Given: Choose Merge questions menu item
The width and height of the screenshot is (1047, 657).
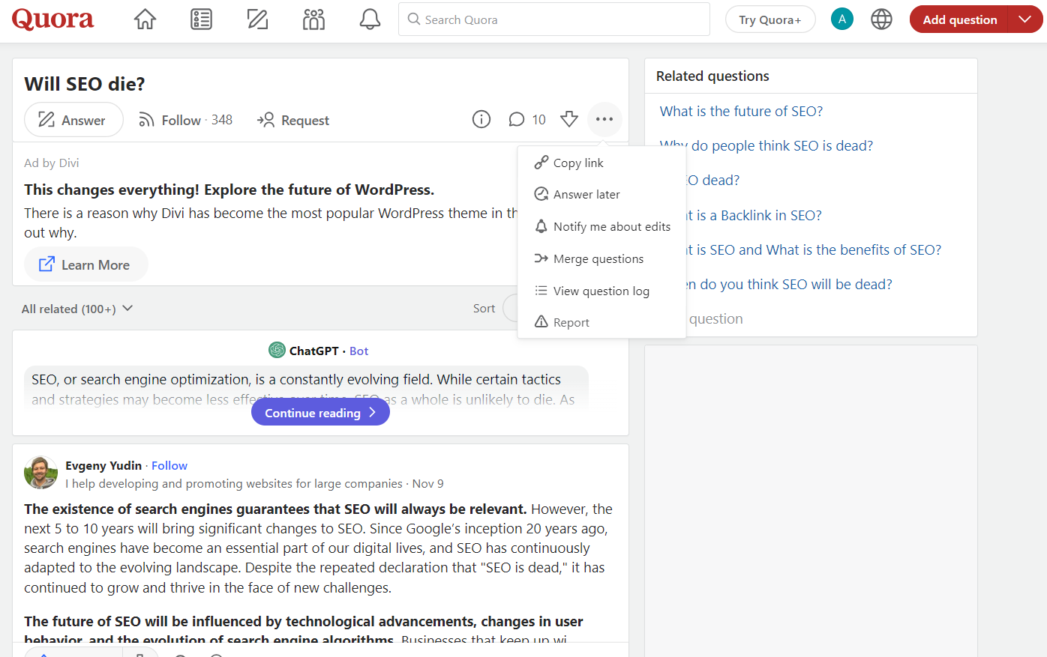Looking at the screenshot, I should click(598, 259).
